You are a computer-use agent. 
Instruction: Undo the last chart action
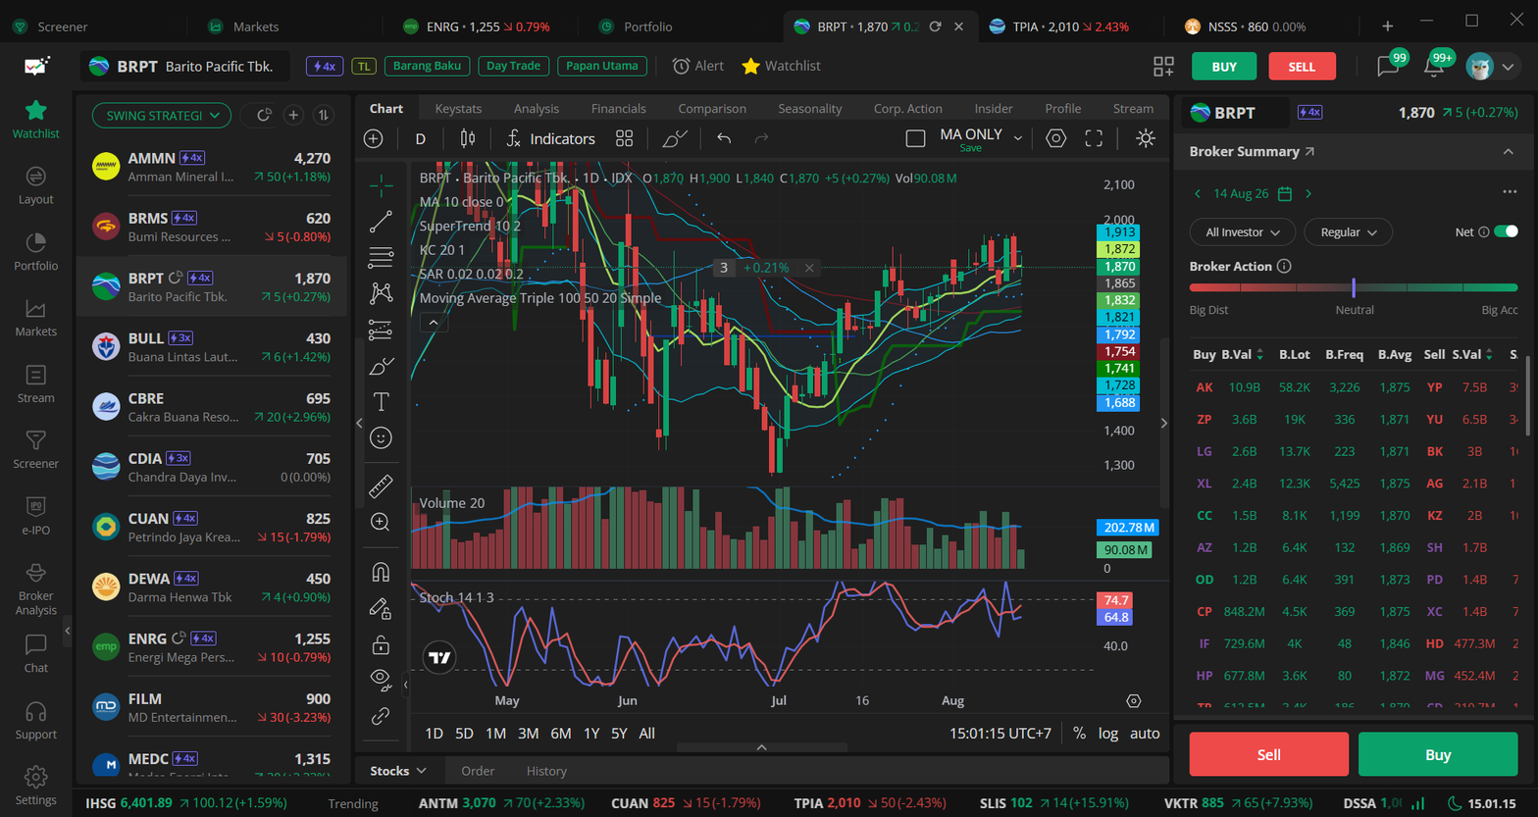point(724,139)
